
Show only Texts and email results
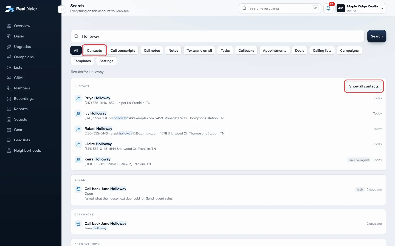point(199,51)
